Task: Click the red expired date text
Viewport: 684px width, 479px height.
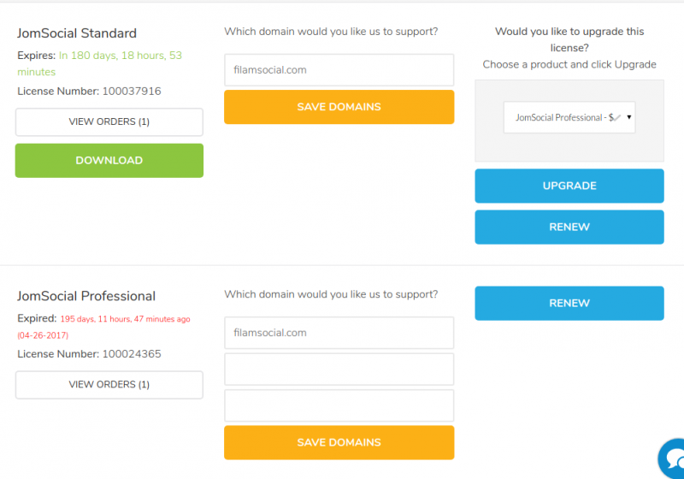Action: [x=103, y=328]
